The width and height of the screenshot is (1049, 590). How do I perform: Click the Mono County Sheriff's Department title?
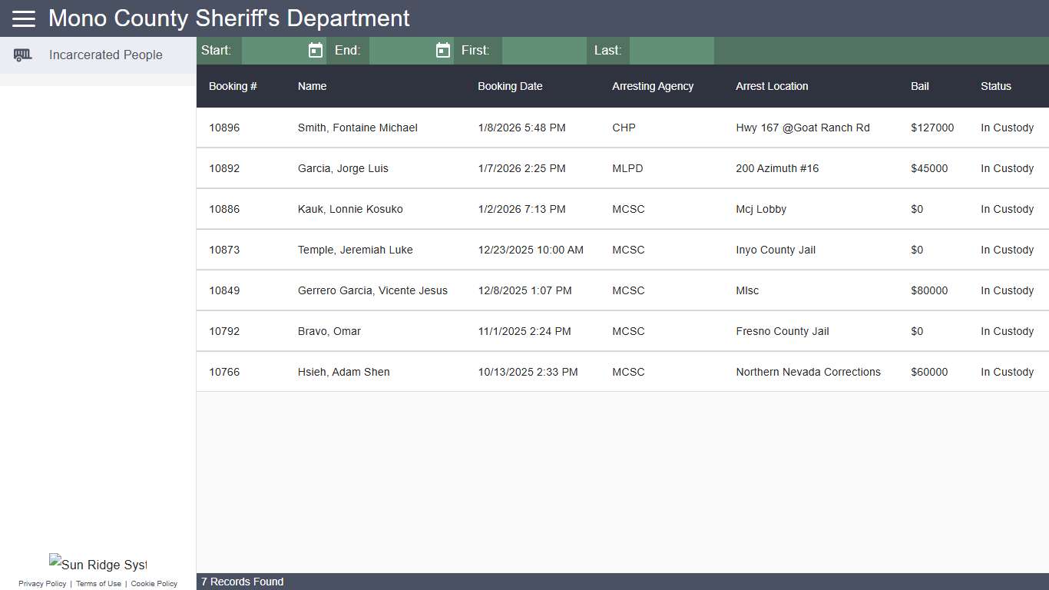point(227,18)
